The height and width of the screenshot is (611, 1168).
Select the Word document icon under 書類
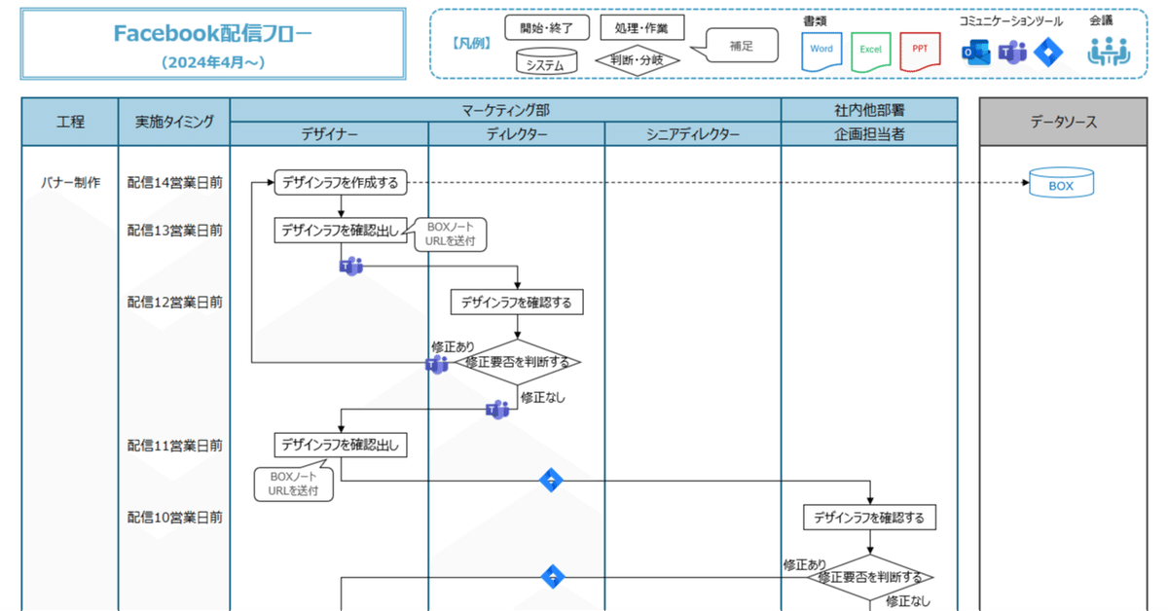(821, 51)
